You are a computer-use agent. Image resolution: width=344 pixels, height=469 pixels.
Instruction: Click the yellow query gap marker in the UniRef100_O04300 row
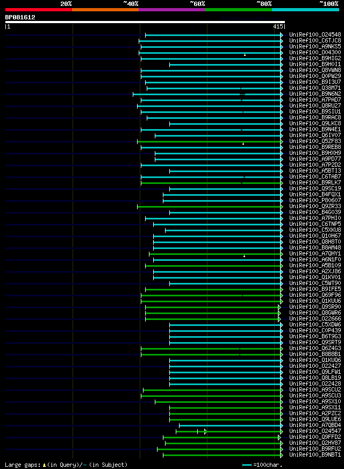coord(245,55)
